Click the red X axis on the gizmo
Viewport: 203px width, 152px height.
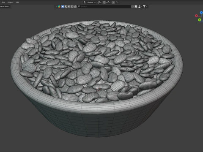click(196, 16)
